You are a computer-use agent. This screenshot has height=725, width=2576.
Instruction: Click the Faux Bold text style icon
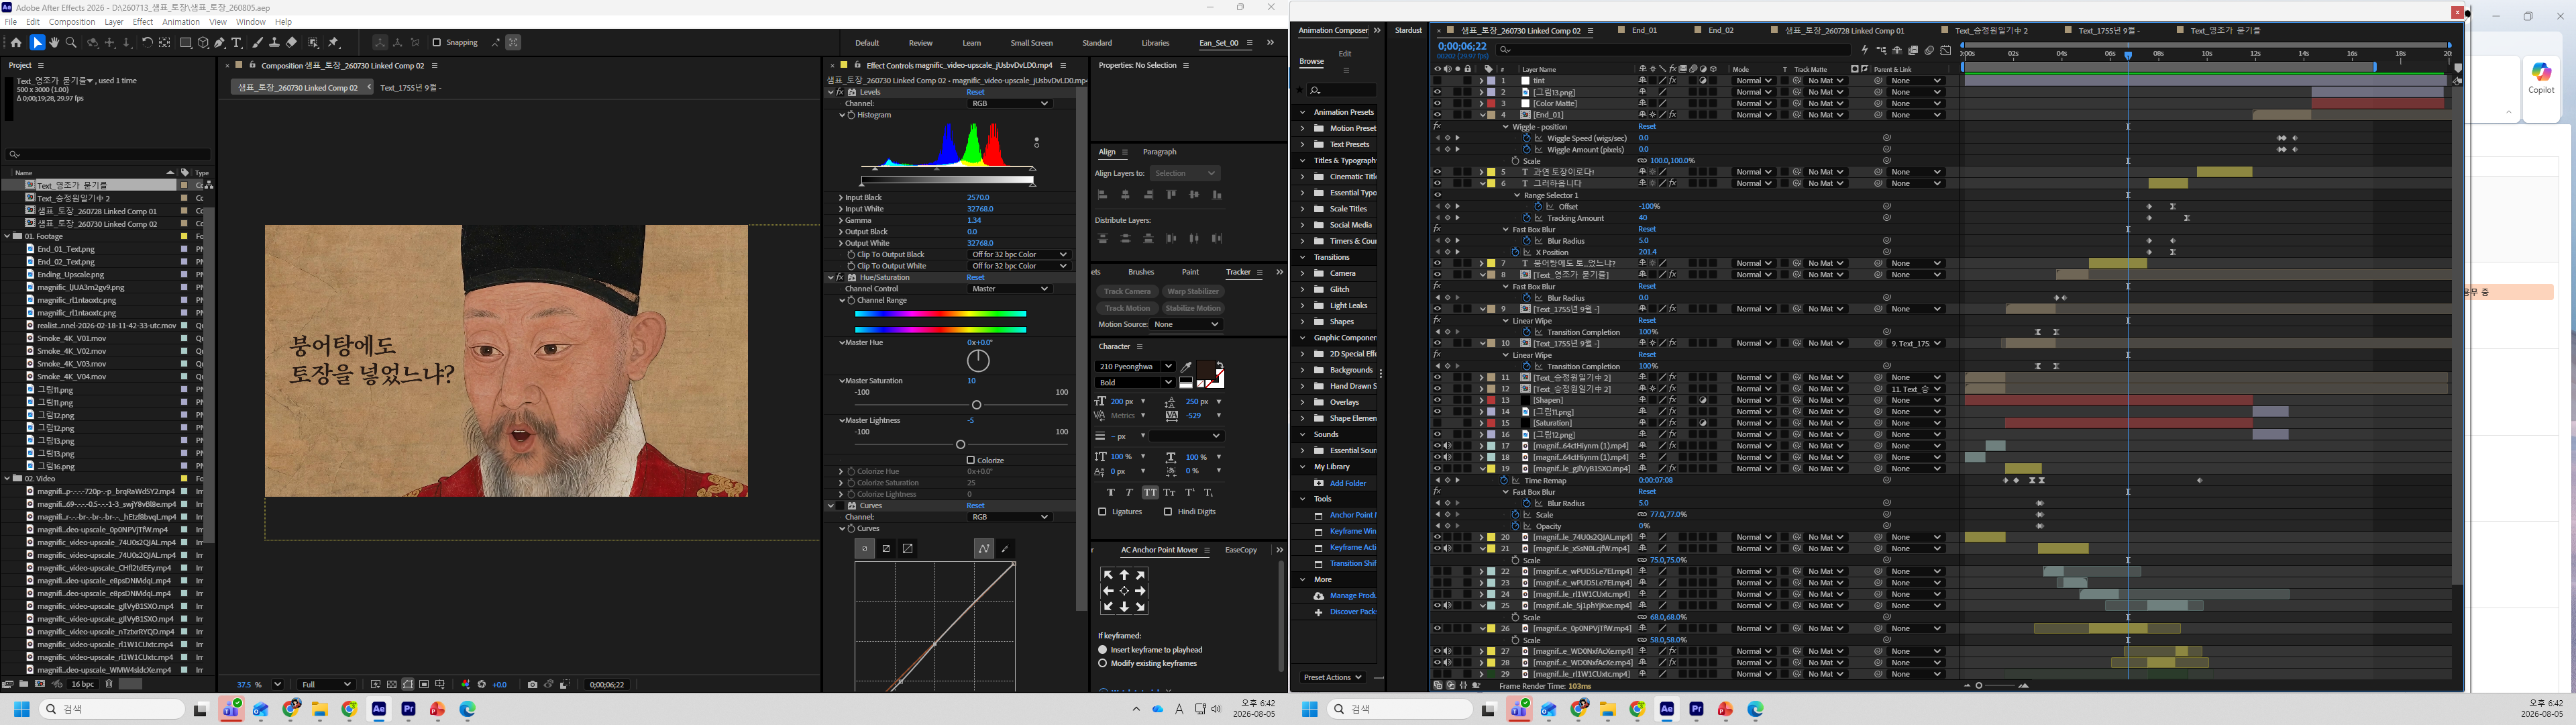click(1111, 493)
